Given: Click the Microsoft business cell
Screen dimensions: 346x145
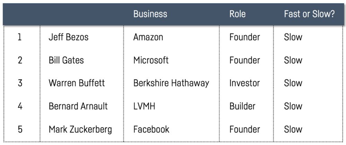Looking at the screenshot, I should coord(151,60).
